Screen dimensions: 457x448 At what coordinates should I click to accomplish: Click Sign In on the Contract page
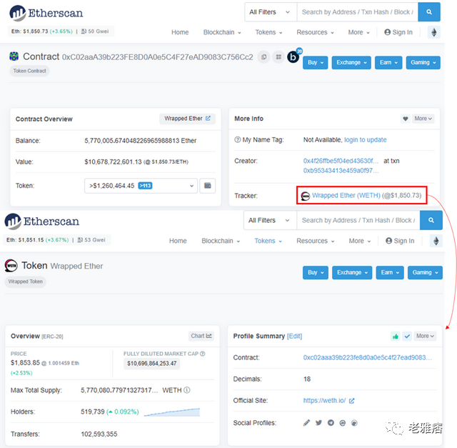398,32
